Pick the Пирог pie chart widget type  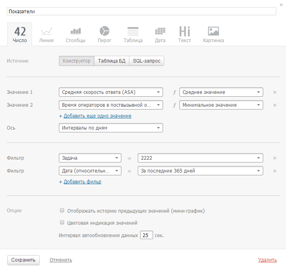pos(104,34)
